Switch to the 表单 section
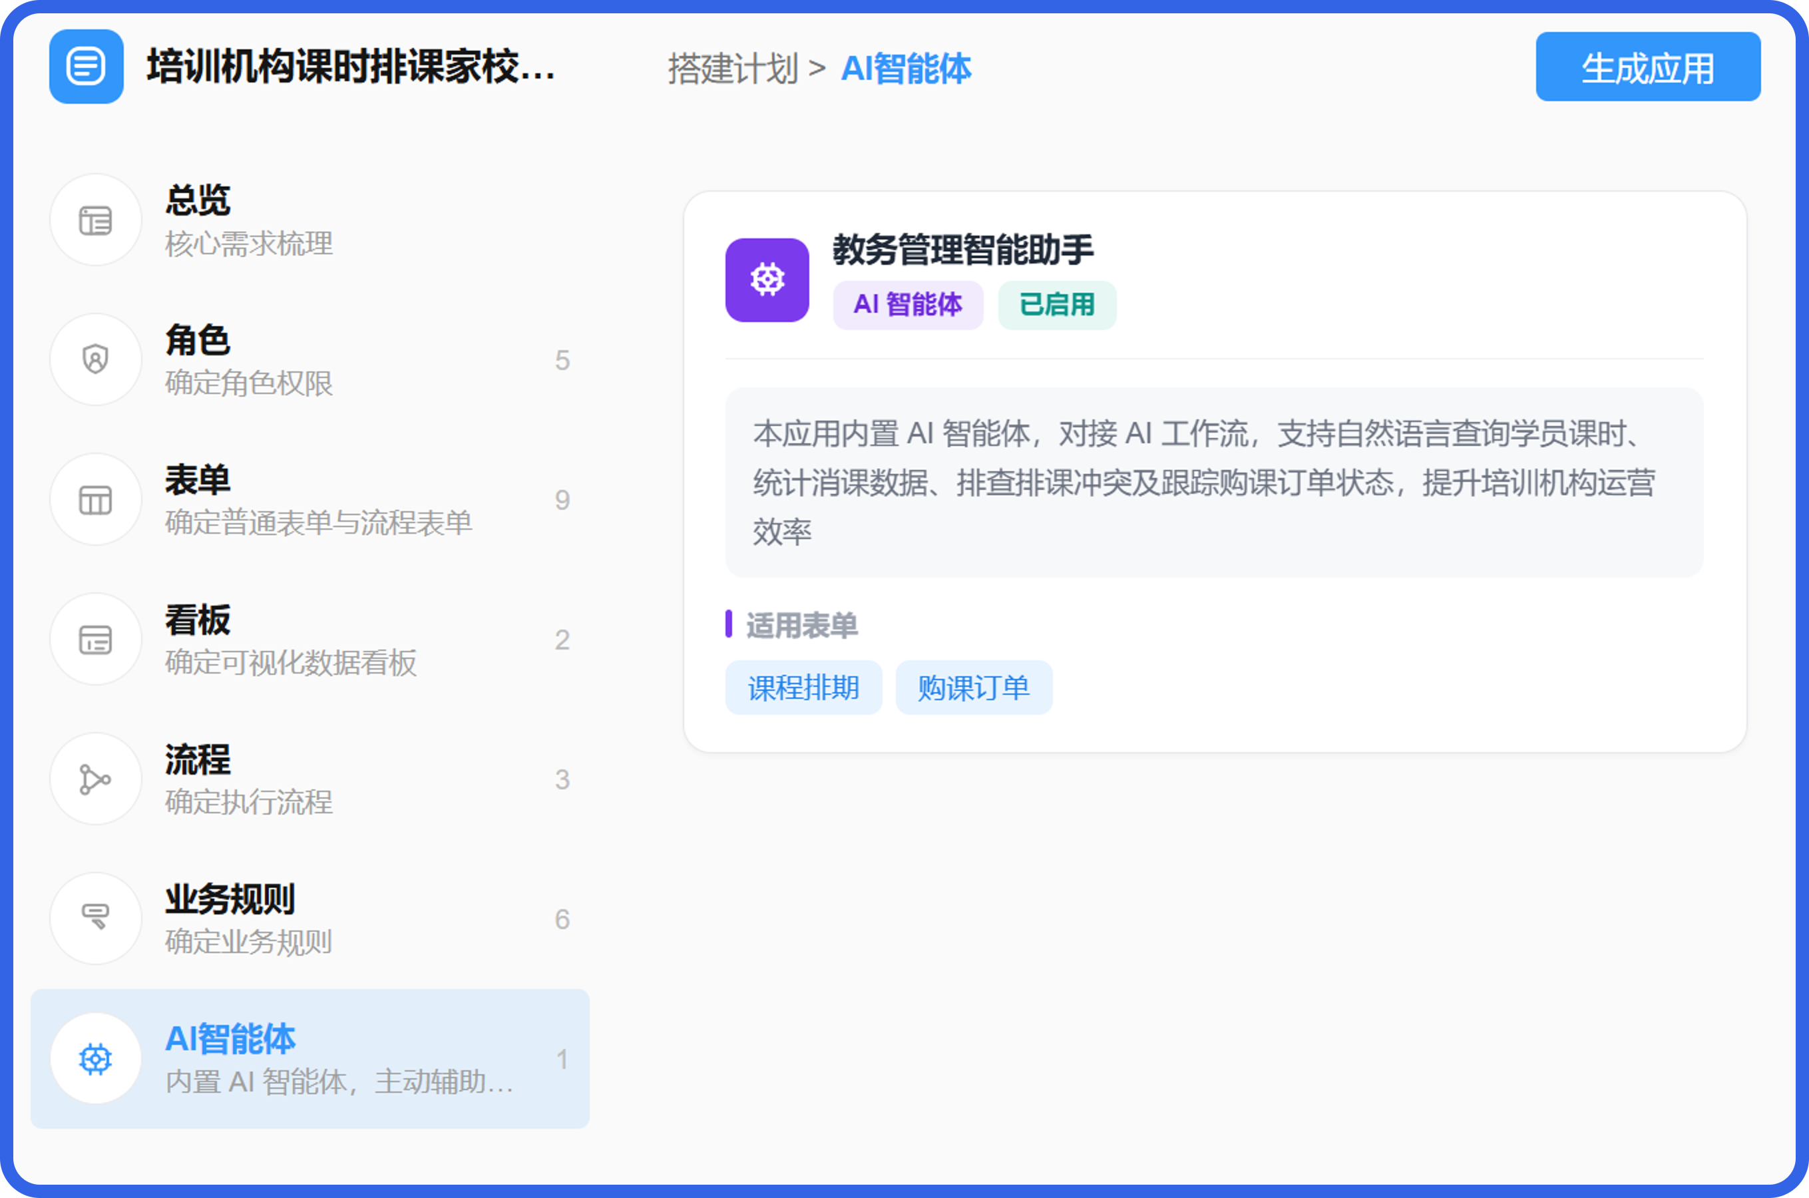Image resolution: width=1809 pixels, height=1198 pixels. click(x=198, y=480)
